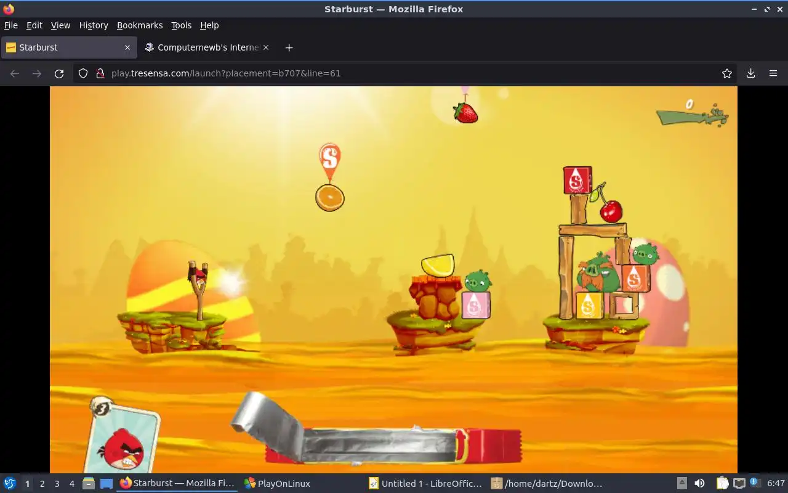
Task: Switch to workspace 3
Action: (x=57, y=484)
